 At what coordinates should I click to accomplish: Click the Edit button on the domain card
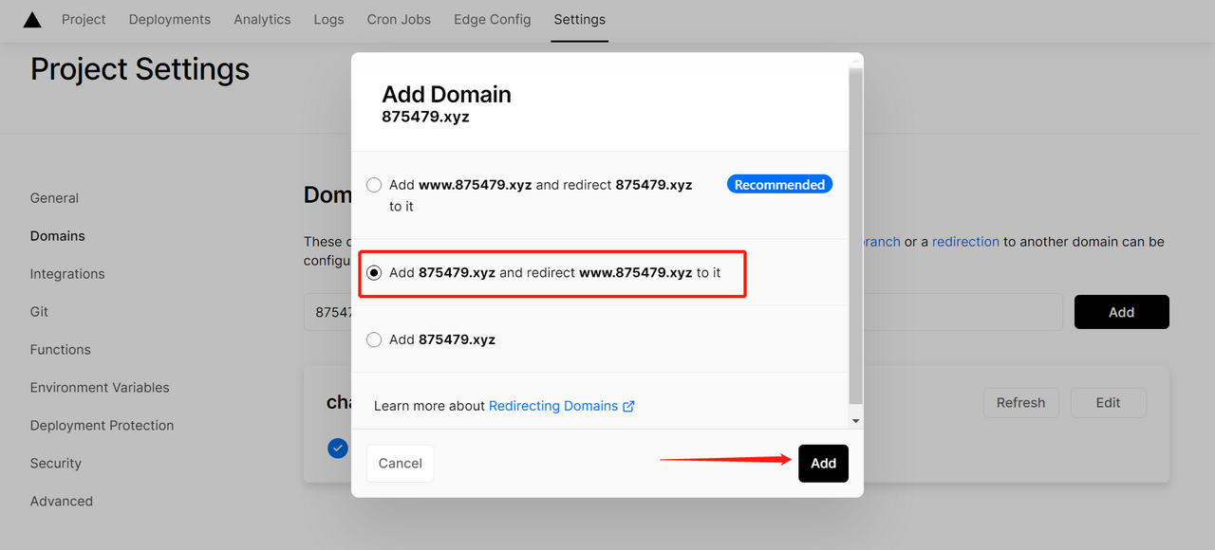click(1108, 403)
